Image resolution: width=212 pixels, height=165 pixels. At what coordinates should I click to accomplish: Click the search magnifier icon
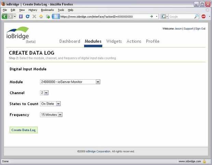pyautogui.click(x=196, y=16)
